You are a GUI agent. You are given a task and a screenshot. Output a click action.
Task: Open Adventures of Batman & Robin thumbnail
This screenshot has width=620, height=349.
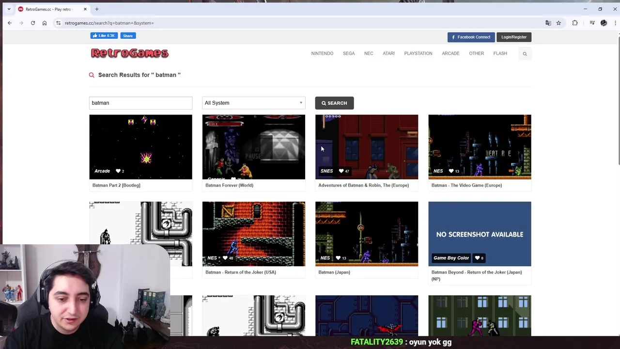[367, 147]
